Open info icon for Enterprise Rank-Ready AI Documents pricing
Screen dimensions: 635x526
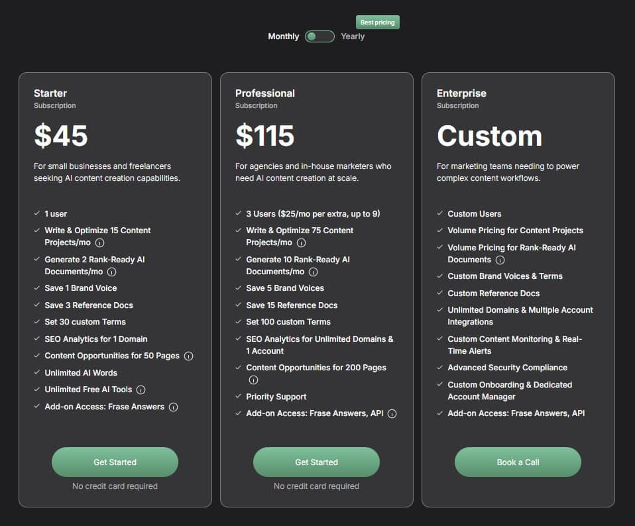coord(500,260)
